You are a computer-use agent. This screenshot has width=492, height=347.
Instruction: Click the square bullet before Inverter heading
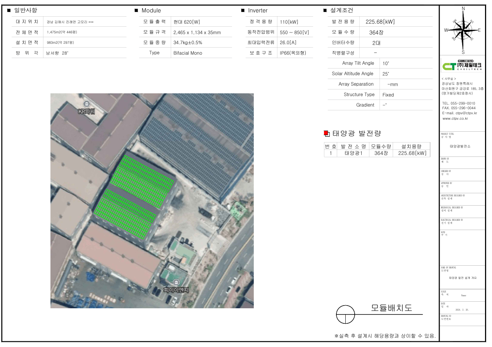click(x=243, y=10)
